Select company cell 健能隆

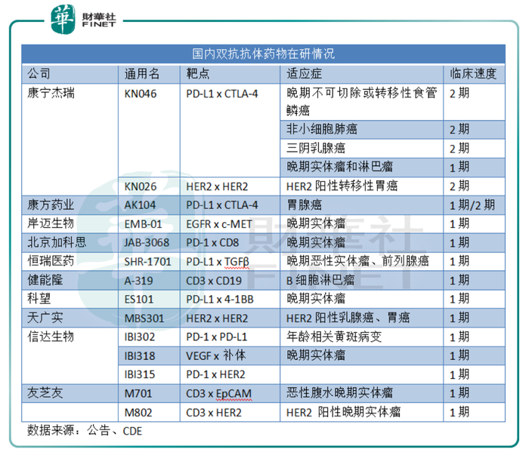pos(45,280)
